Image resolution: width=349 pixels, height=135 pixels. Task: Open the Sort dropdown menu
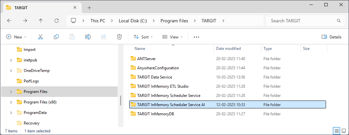point(143,37)
